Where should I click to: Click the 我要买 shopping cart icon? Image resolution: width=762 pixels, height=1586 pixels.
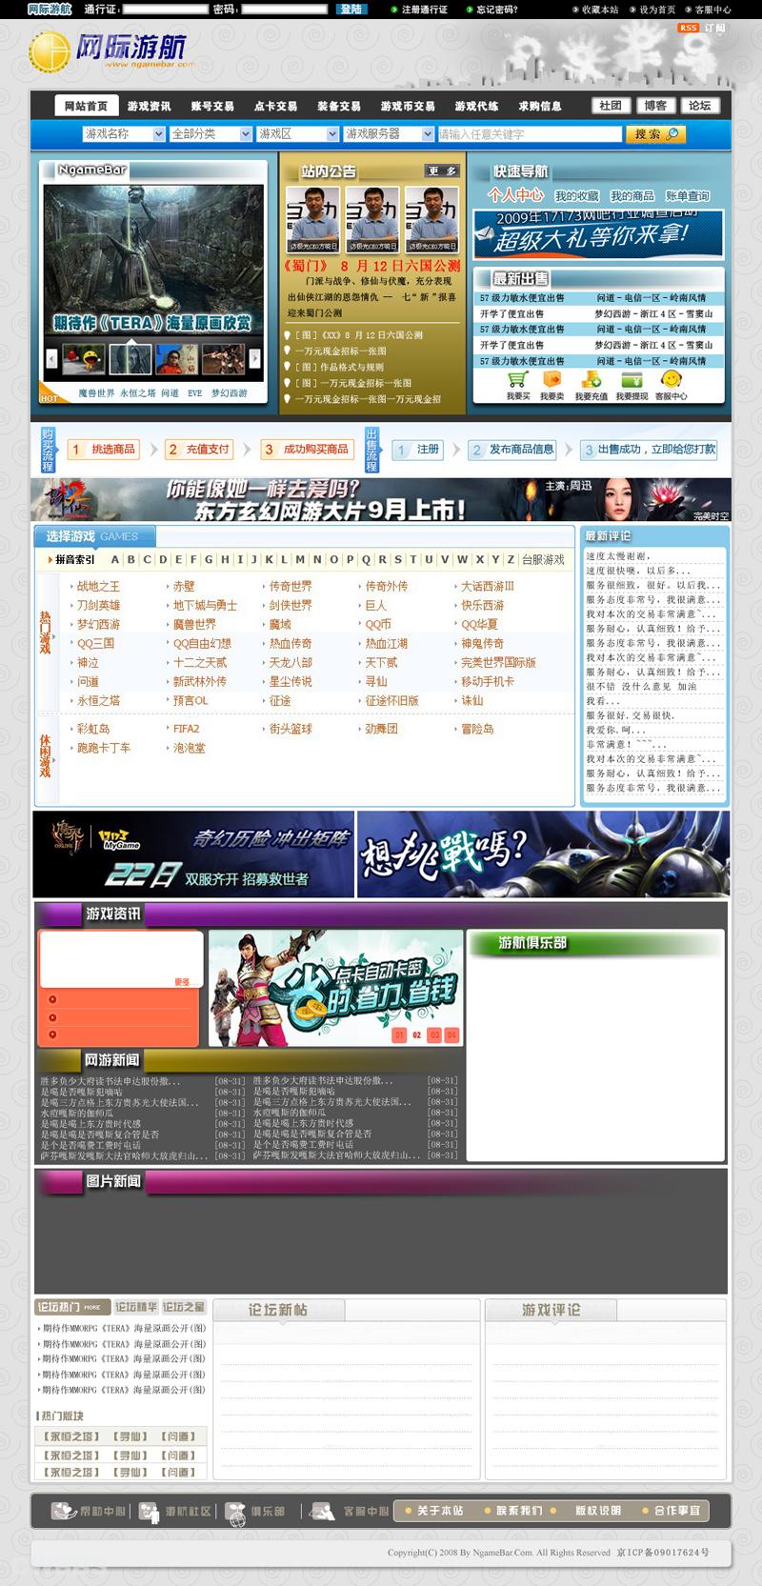(x=518, y=380)
